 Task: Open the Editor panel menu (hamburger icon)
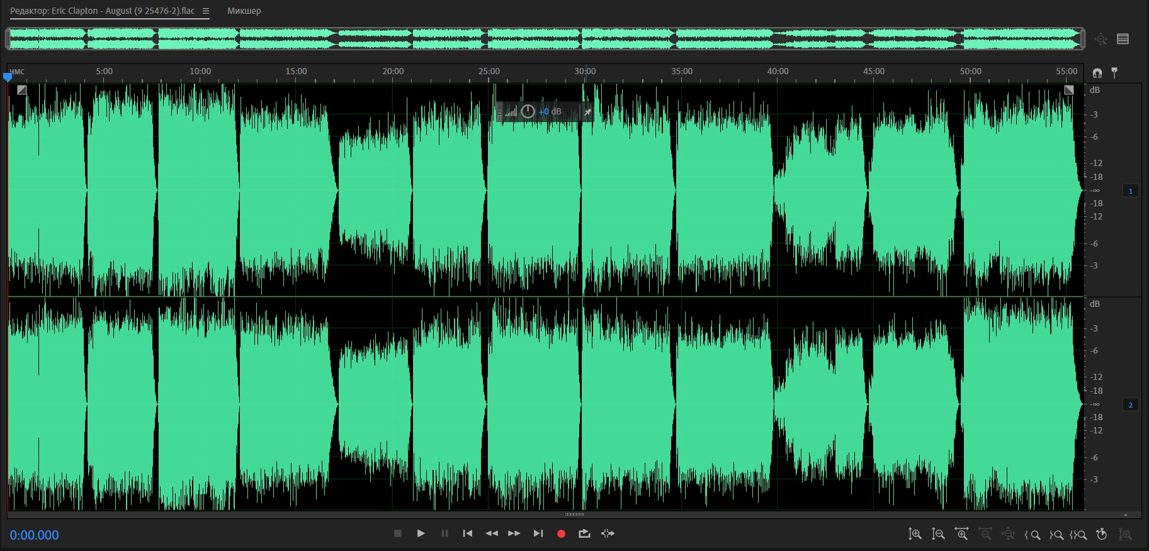click(x=205, y=11)
